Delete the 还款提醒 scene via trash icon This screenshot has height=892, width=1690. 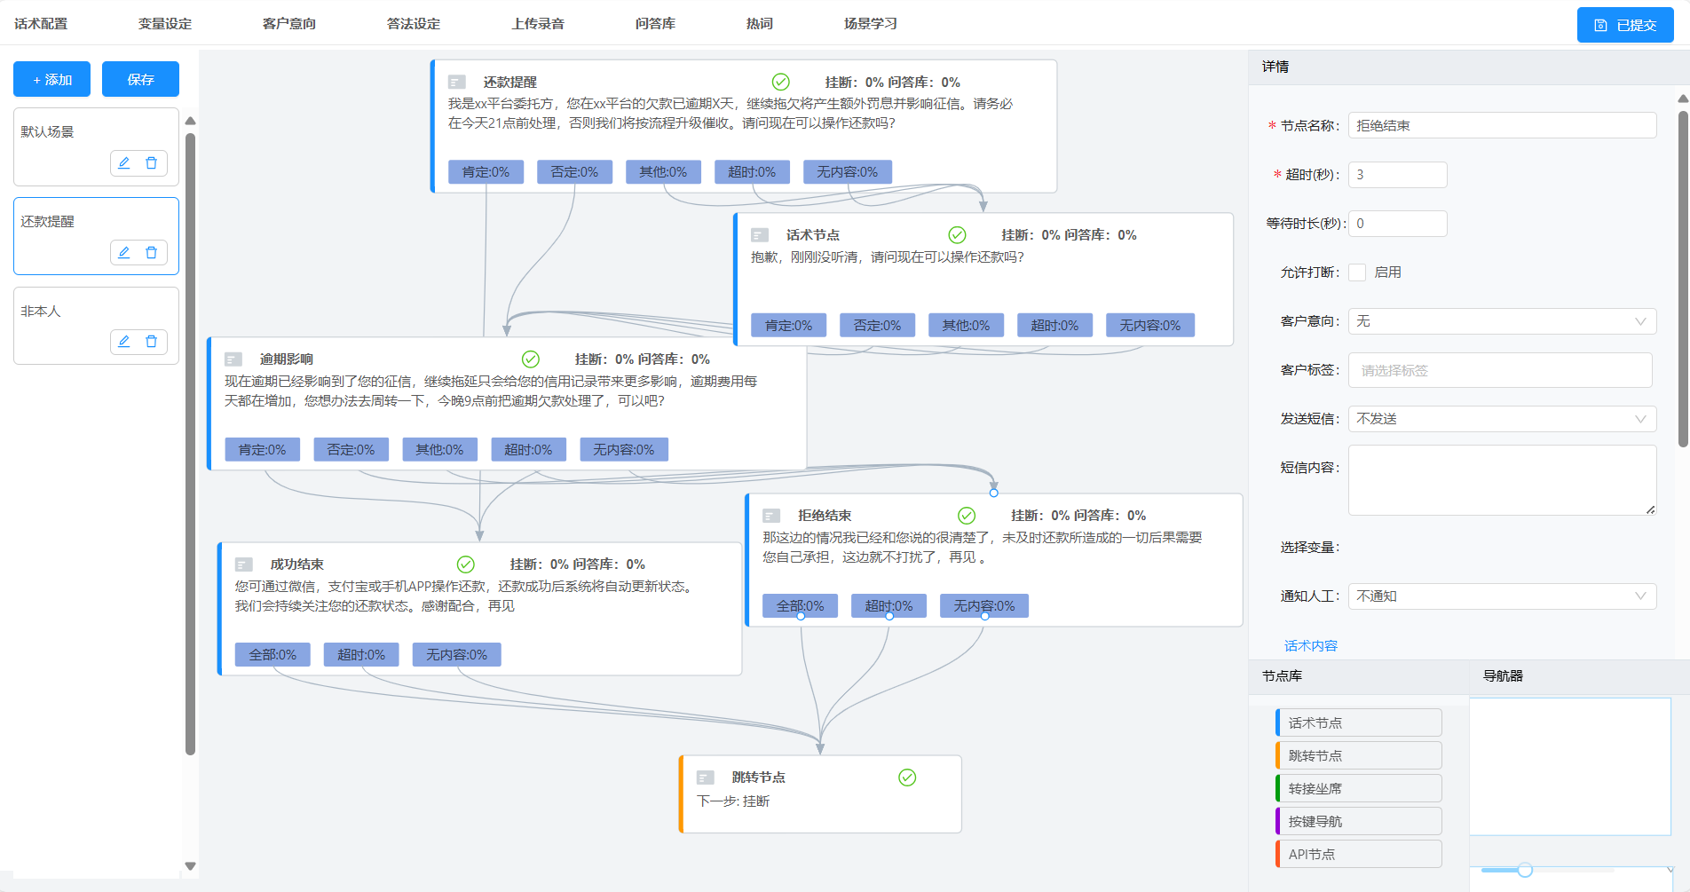151,253
